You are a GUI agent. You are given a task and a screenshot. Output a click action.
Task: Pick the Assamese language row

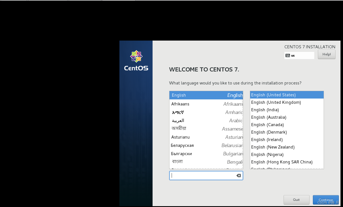206,129
